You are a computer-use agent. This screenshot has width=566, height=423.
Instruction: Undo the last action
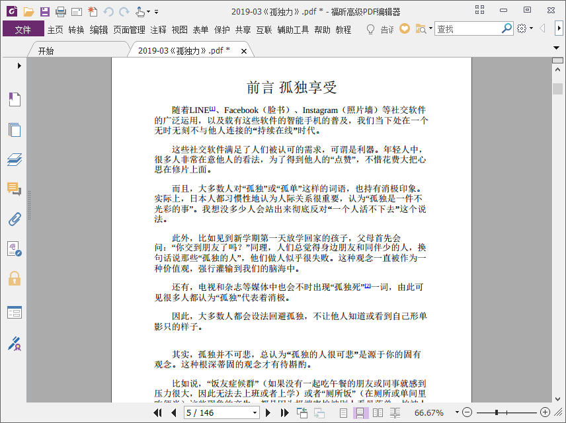click(108, 12)
